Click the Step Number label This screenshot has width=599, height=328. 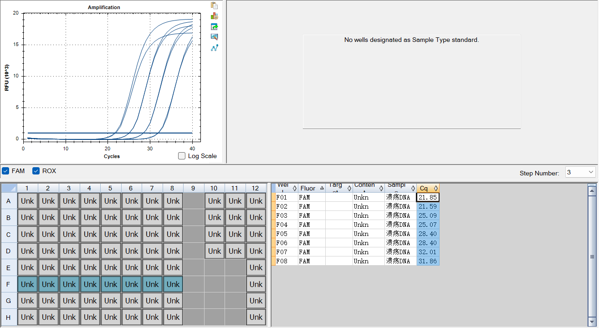pos(539,173)
